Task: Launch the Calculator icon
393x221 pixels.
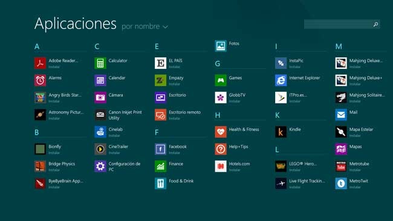Action: click(100, 63)
